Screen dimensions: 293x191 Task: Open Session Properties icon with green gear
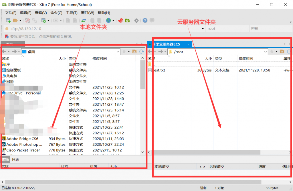click(43, 20)
